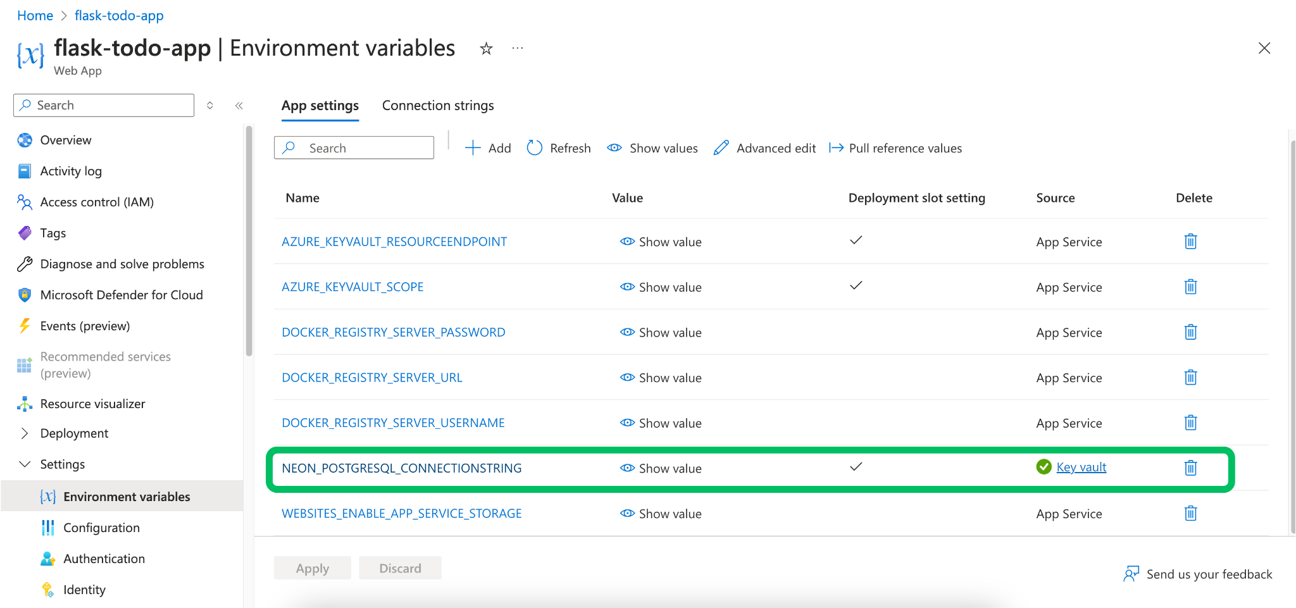Click the Pull reference values icon
The height and width of the screenshot is (608, 1296).
coord(837,147)
